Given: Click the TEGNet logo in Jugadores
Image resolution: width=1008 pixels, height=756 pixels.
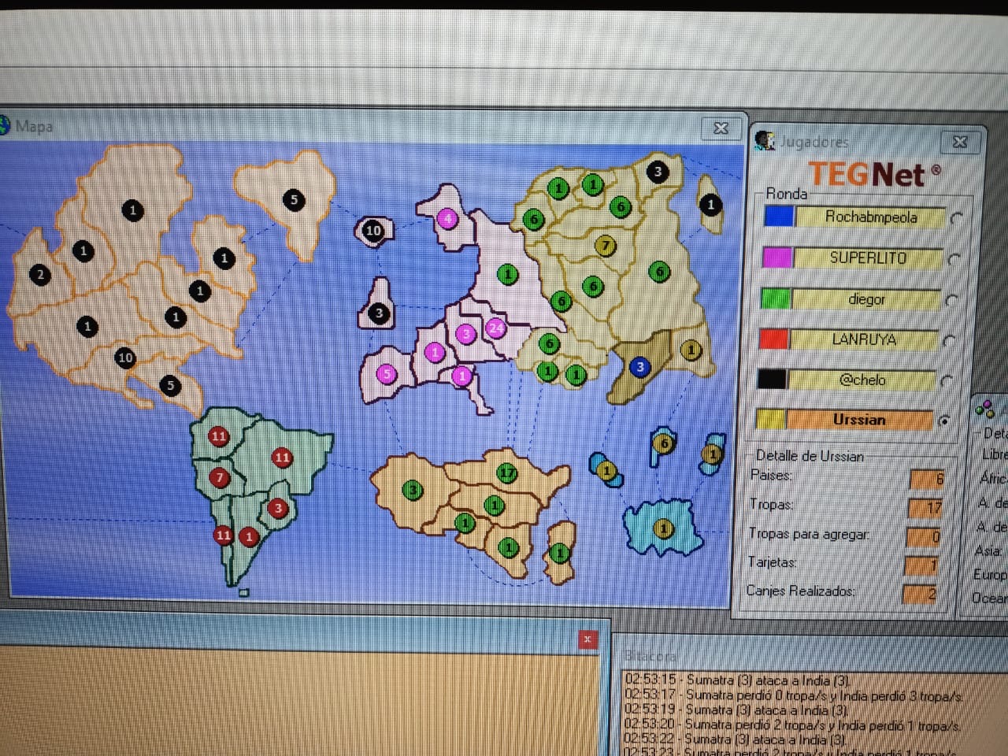Looking at the screenshot, I should 874,174.
